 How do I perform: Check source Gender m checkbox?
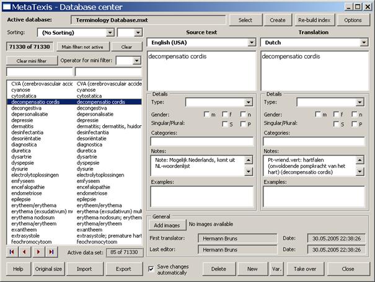206,114
